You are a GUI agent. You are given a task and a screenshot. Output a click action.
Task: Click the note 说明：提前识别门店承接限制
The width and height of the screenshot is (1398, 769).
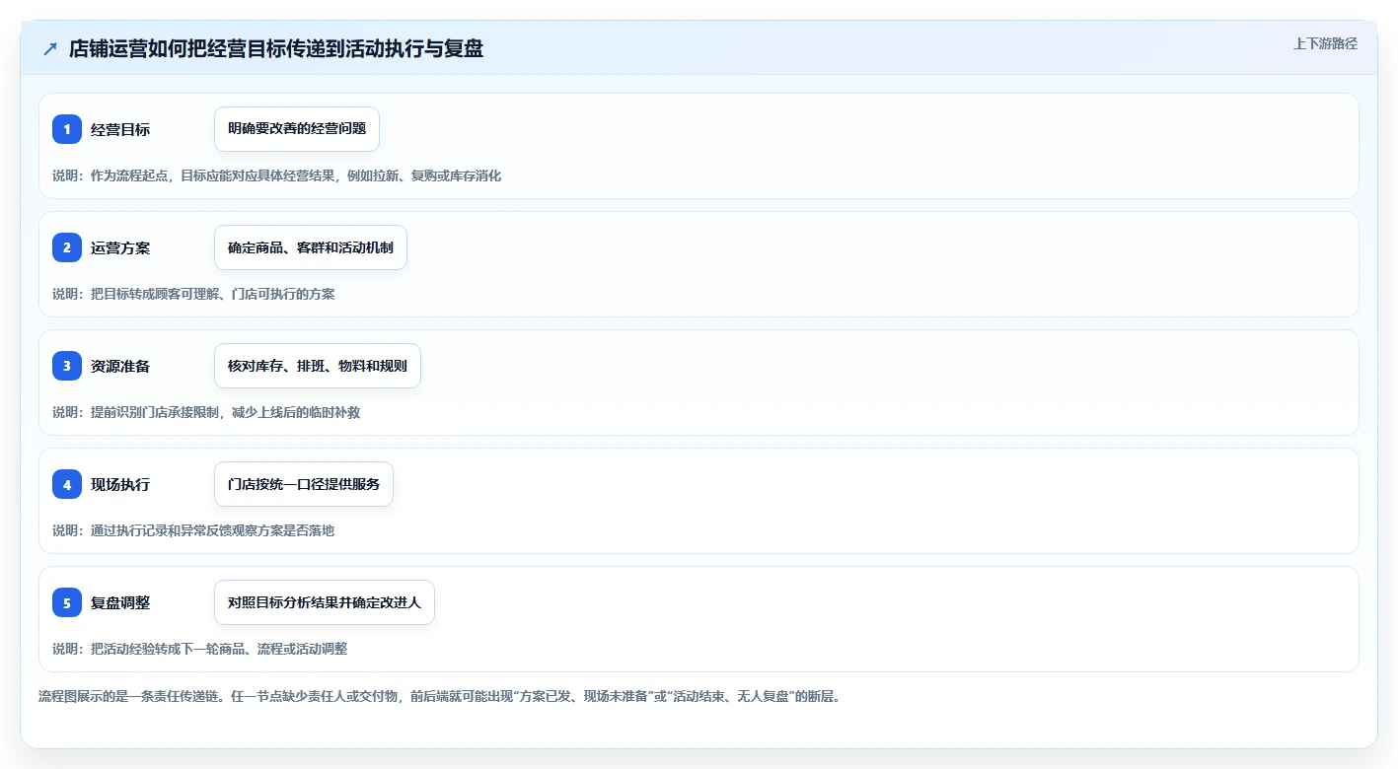[206, 412]
